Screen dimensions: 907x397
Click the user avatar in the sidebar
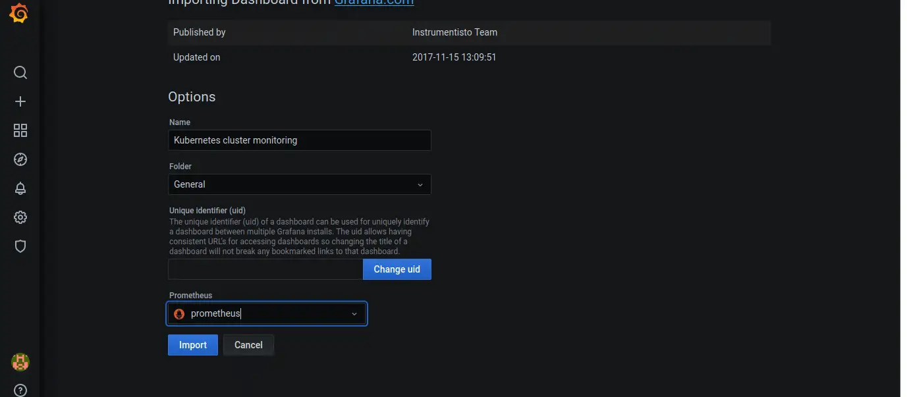pos(19,361)
